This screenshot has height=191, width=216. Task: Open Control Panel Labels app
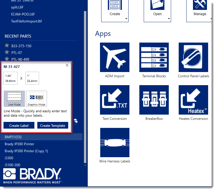click(x=193, y=57)
